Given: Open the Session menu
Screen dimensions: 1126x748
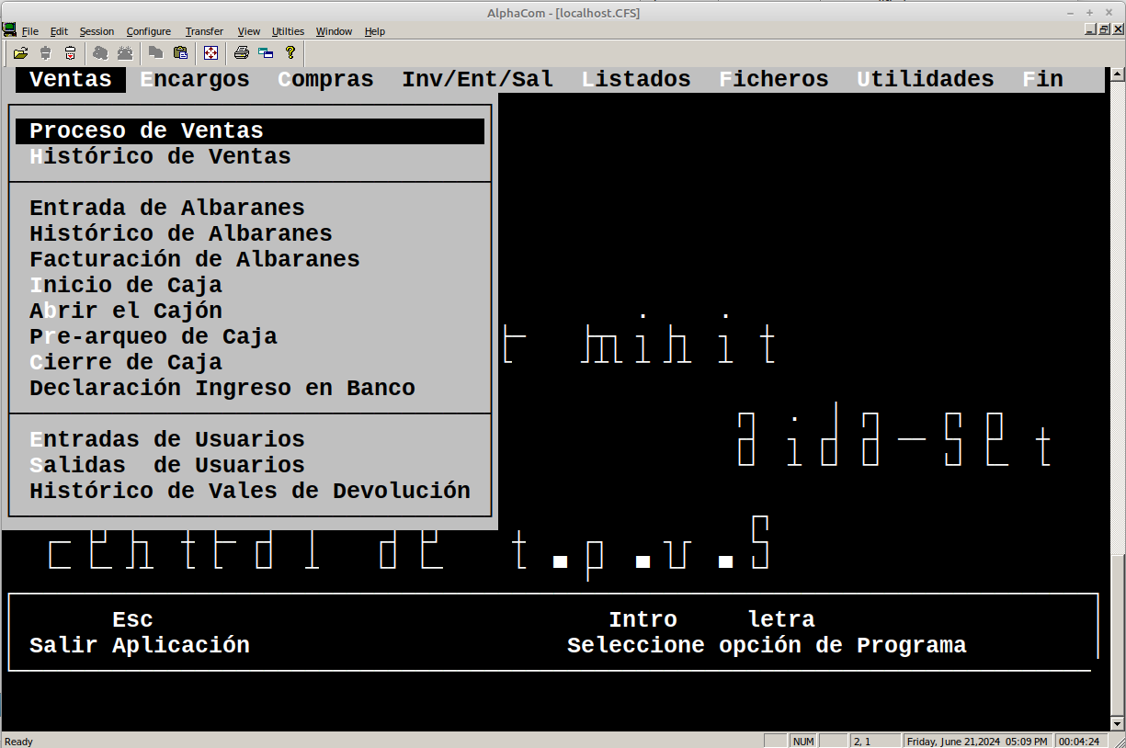Looking at the screenshot, I should click(x=97, y=31).
